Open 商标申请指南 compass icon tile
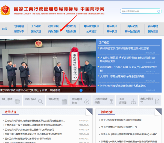The height and width of the screenshot is (143, 164). click(81, 101)
